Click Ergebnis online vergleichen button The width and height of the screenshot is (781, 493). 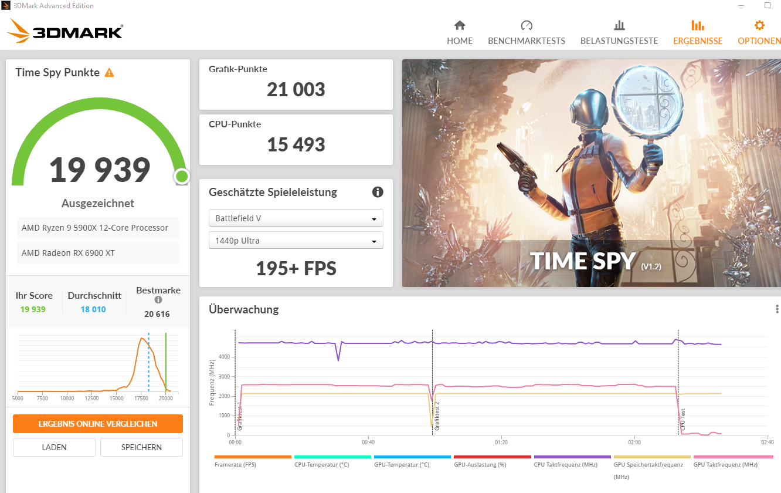coord(98,424)
